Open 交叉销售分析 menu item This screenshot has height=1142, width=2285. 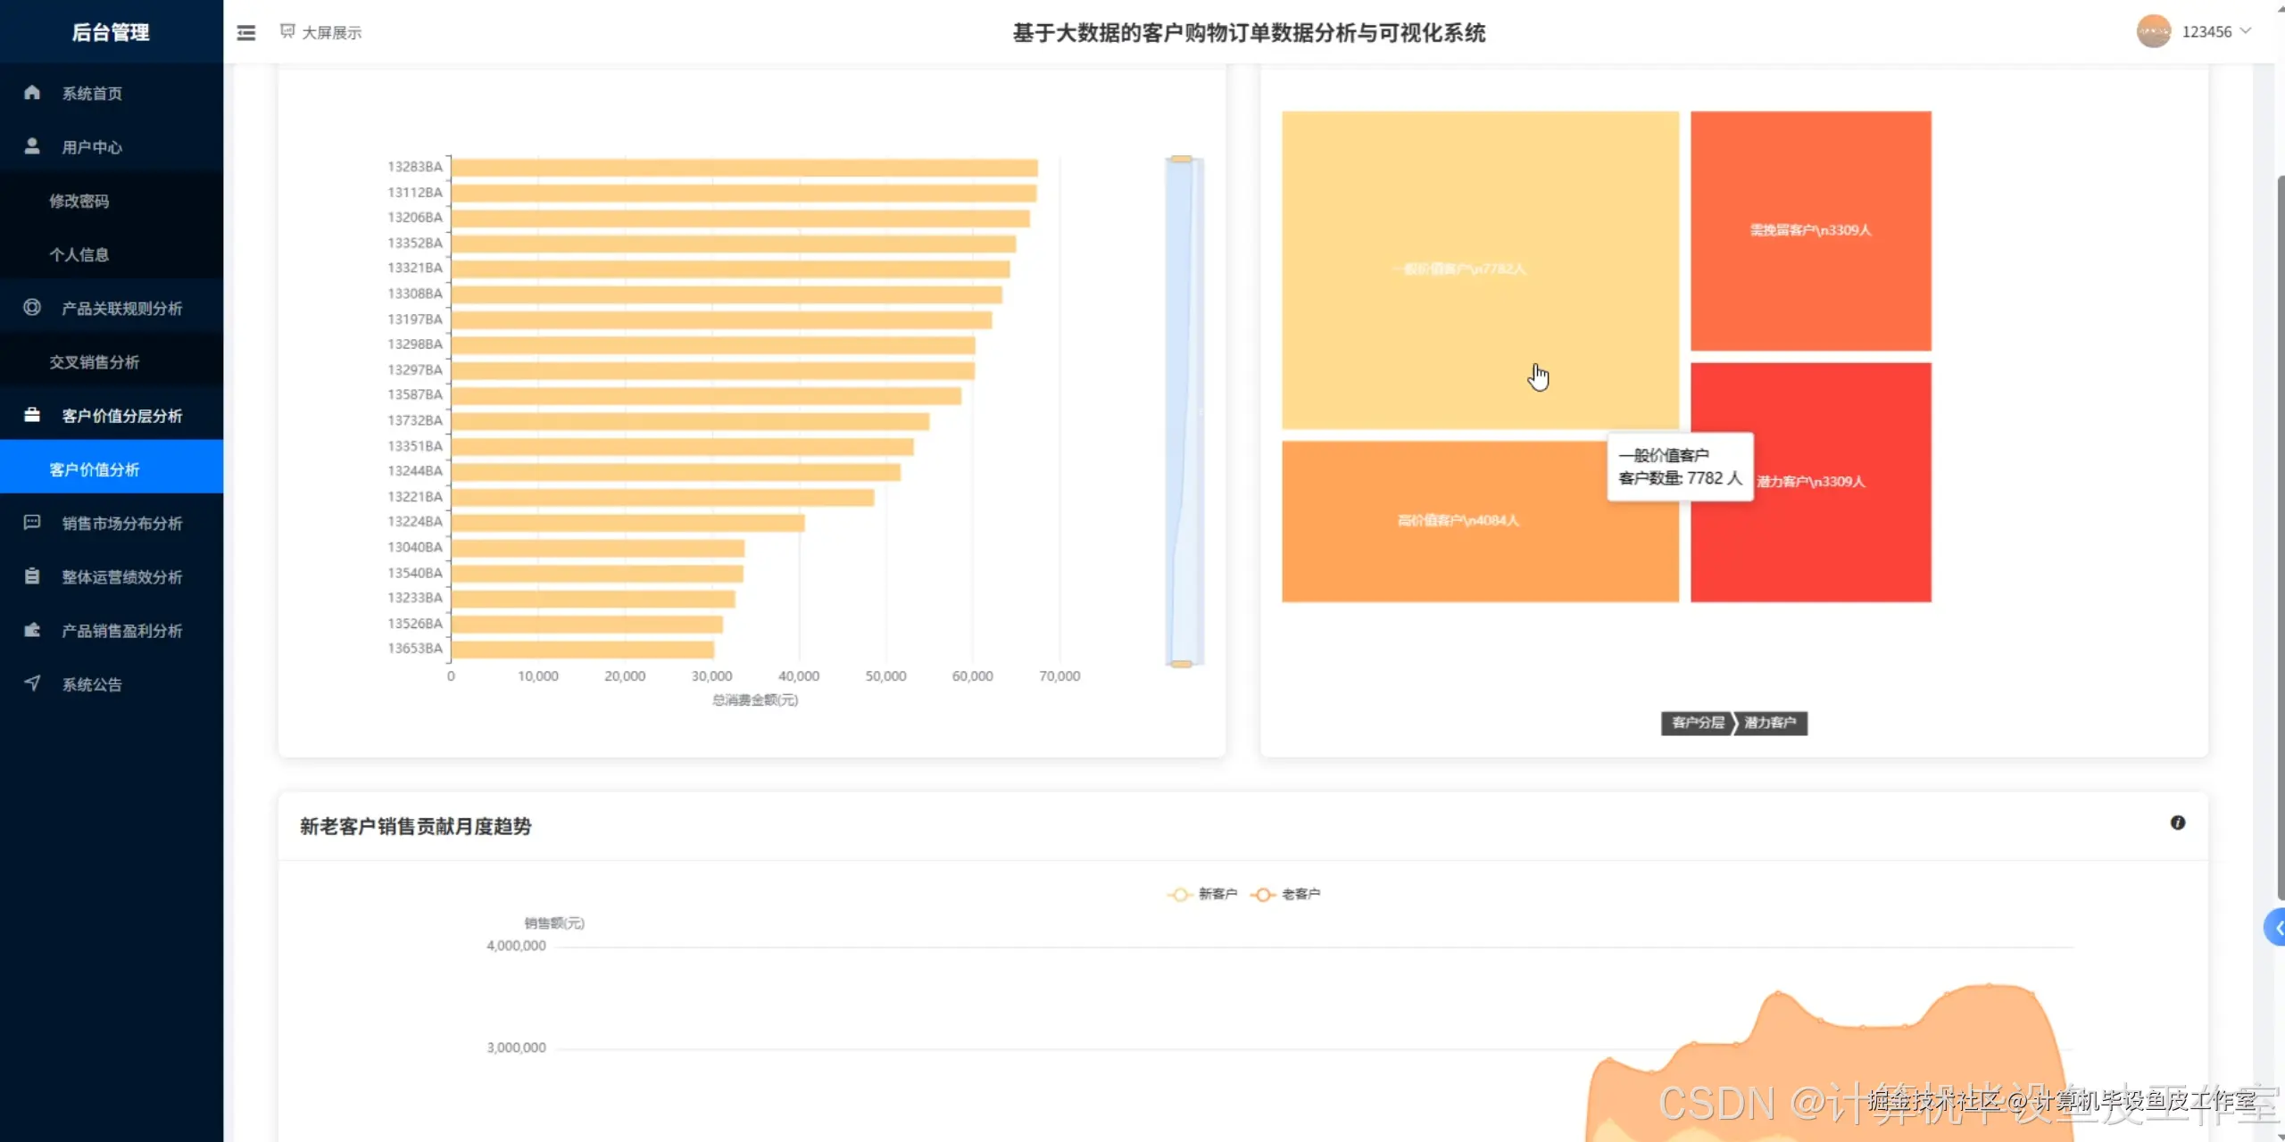click(x=95, y=362)
